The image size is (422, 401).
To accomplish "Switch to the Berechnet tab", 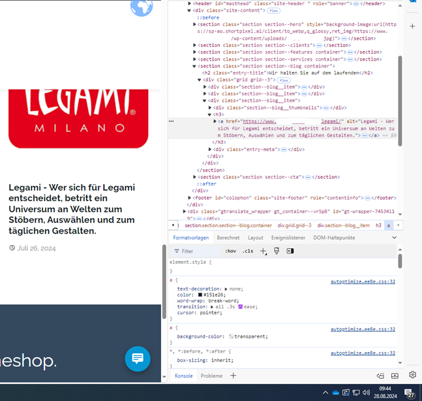I will (x=228, y=238).
